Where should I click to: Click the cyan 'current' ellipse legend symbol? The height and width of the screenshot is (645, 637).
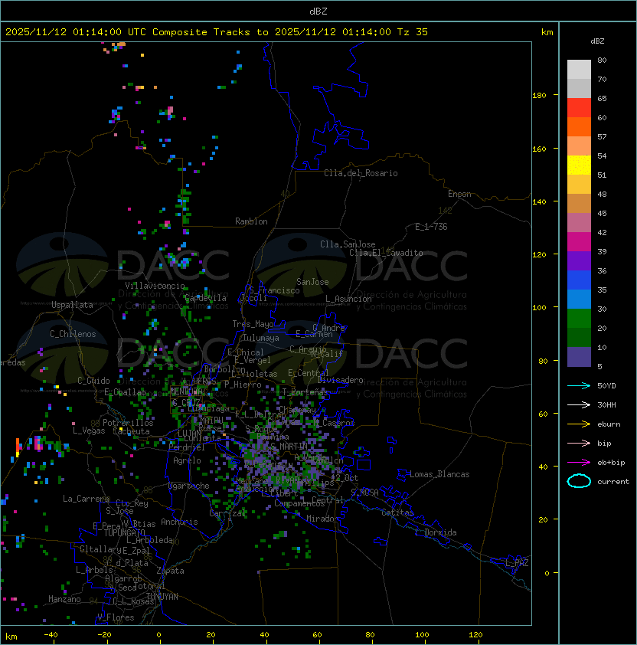(579, 481)
